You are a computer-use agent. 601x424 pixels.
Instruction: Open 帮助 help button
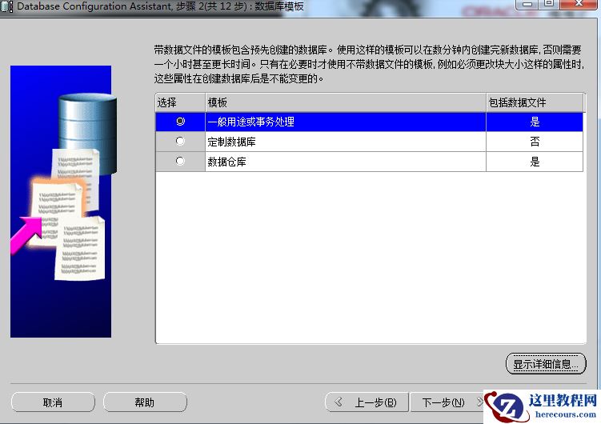(x=145, y=402)
